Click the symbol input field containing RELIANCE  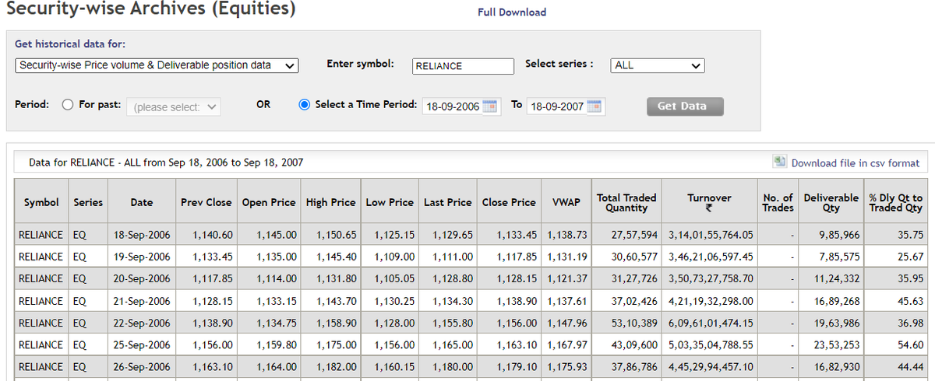[464, 66]
